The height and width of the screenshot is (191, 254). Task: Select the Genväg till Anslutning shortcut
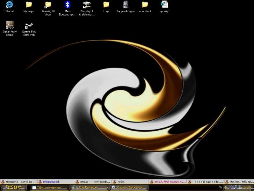coord(87,5)
